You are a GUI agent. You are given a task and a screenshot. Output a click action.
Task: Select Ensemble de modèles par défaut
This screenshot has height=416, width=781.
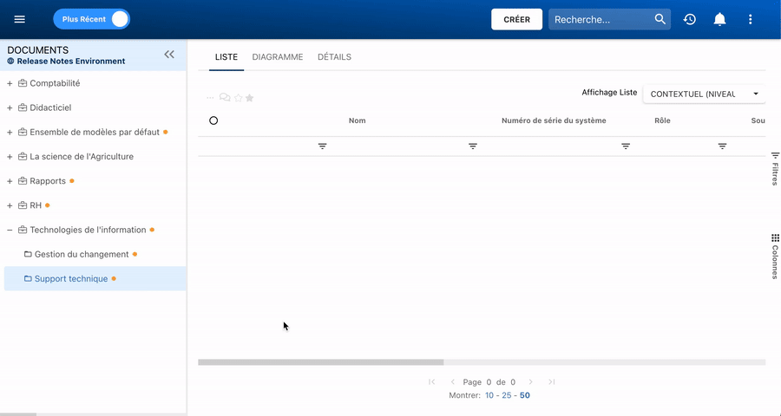pyautogui.click(x=95, y=132)
